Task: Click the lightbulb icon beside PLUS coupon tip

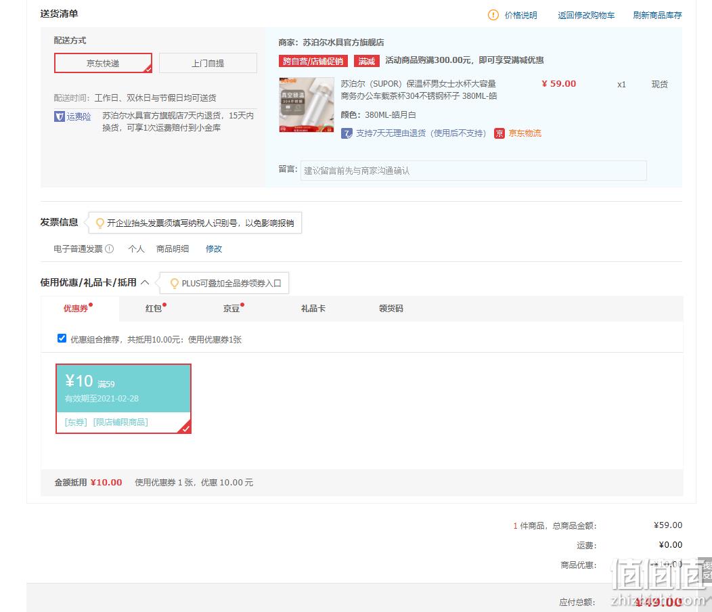Action: click(174, 284)
